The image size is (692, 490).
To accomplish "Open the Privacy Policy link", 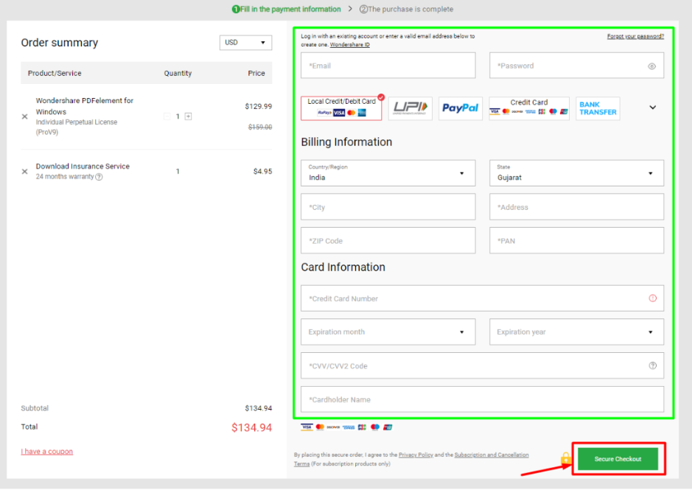I will (416, 455).
